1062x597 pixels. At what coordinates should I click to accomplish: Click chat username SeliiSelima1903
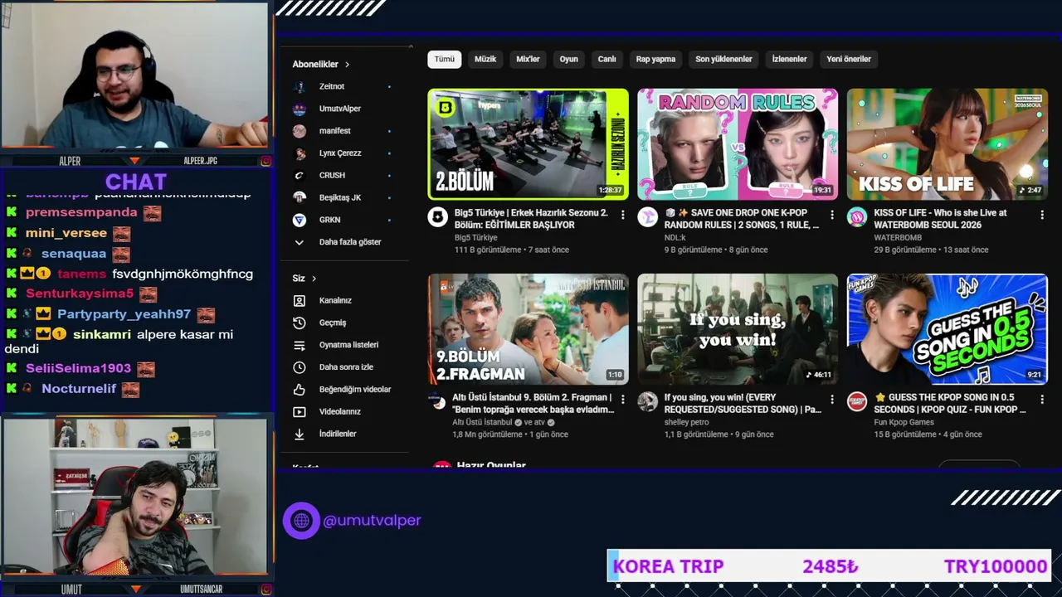point(79,369)
